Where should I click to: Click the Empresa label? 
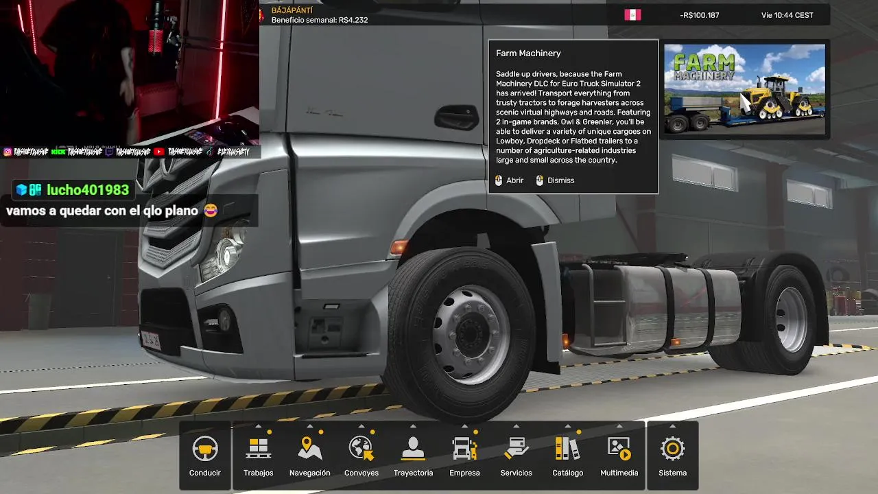coord(464,473)
